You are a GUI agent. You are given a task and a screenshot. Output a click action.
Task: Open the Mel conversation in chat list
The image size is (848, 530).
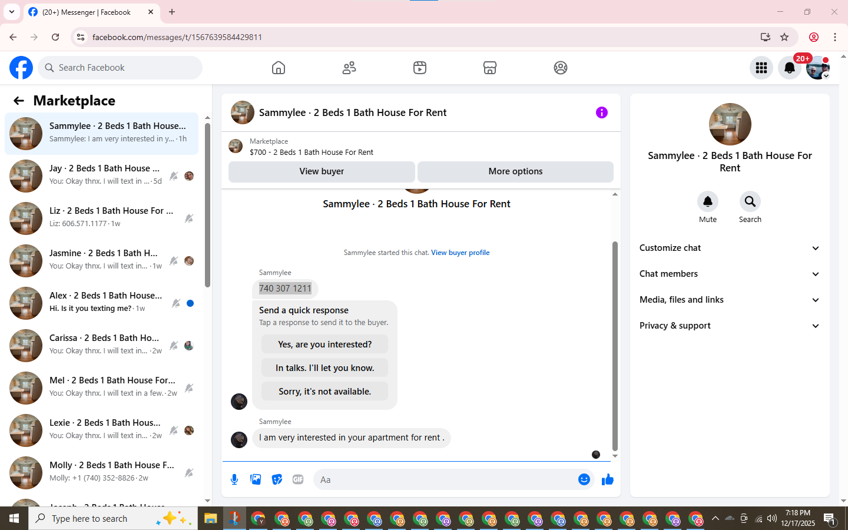tap(101, 388)
